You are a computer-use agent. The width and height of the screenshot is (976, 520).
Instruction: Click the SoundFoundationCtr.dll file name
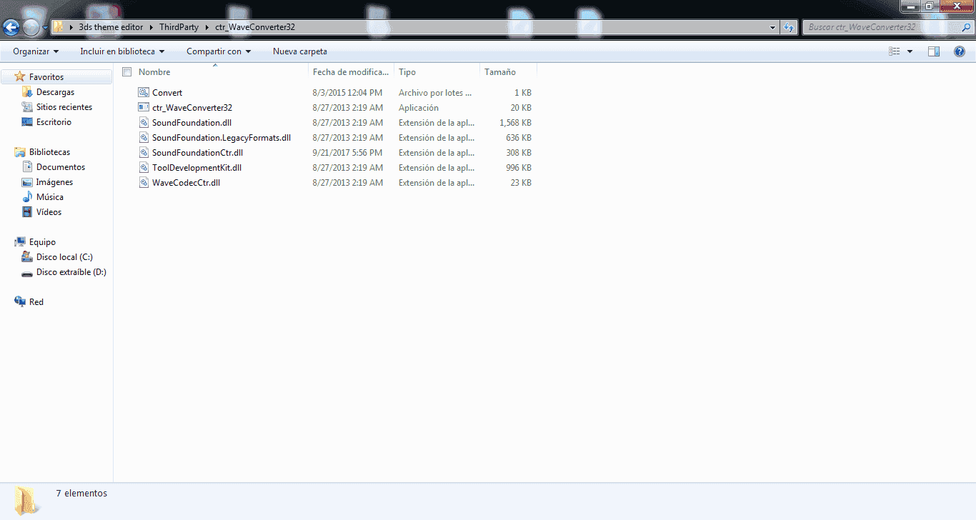(198, 153)
